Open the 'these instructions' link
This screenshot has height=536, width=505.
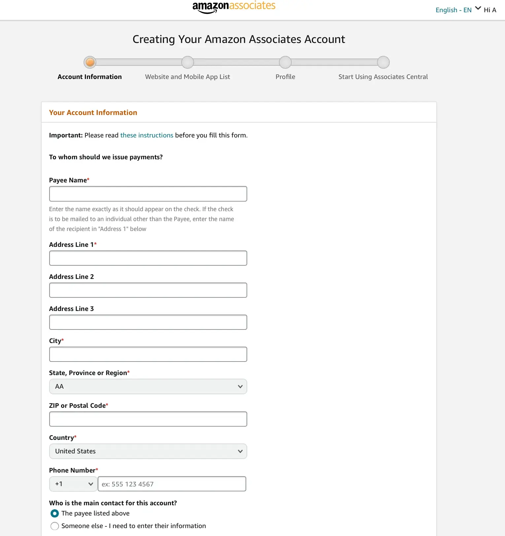147,135
